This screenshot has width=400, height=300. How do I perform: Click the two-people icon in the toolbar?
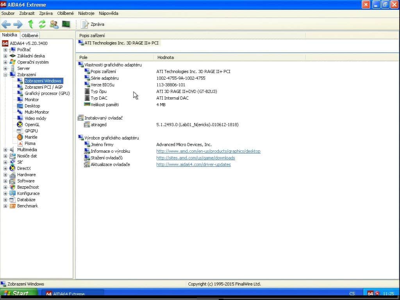pyautogui.click(x=54, y=24)
